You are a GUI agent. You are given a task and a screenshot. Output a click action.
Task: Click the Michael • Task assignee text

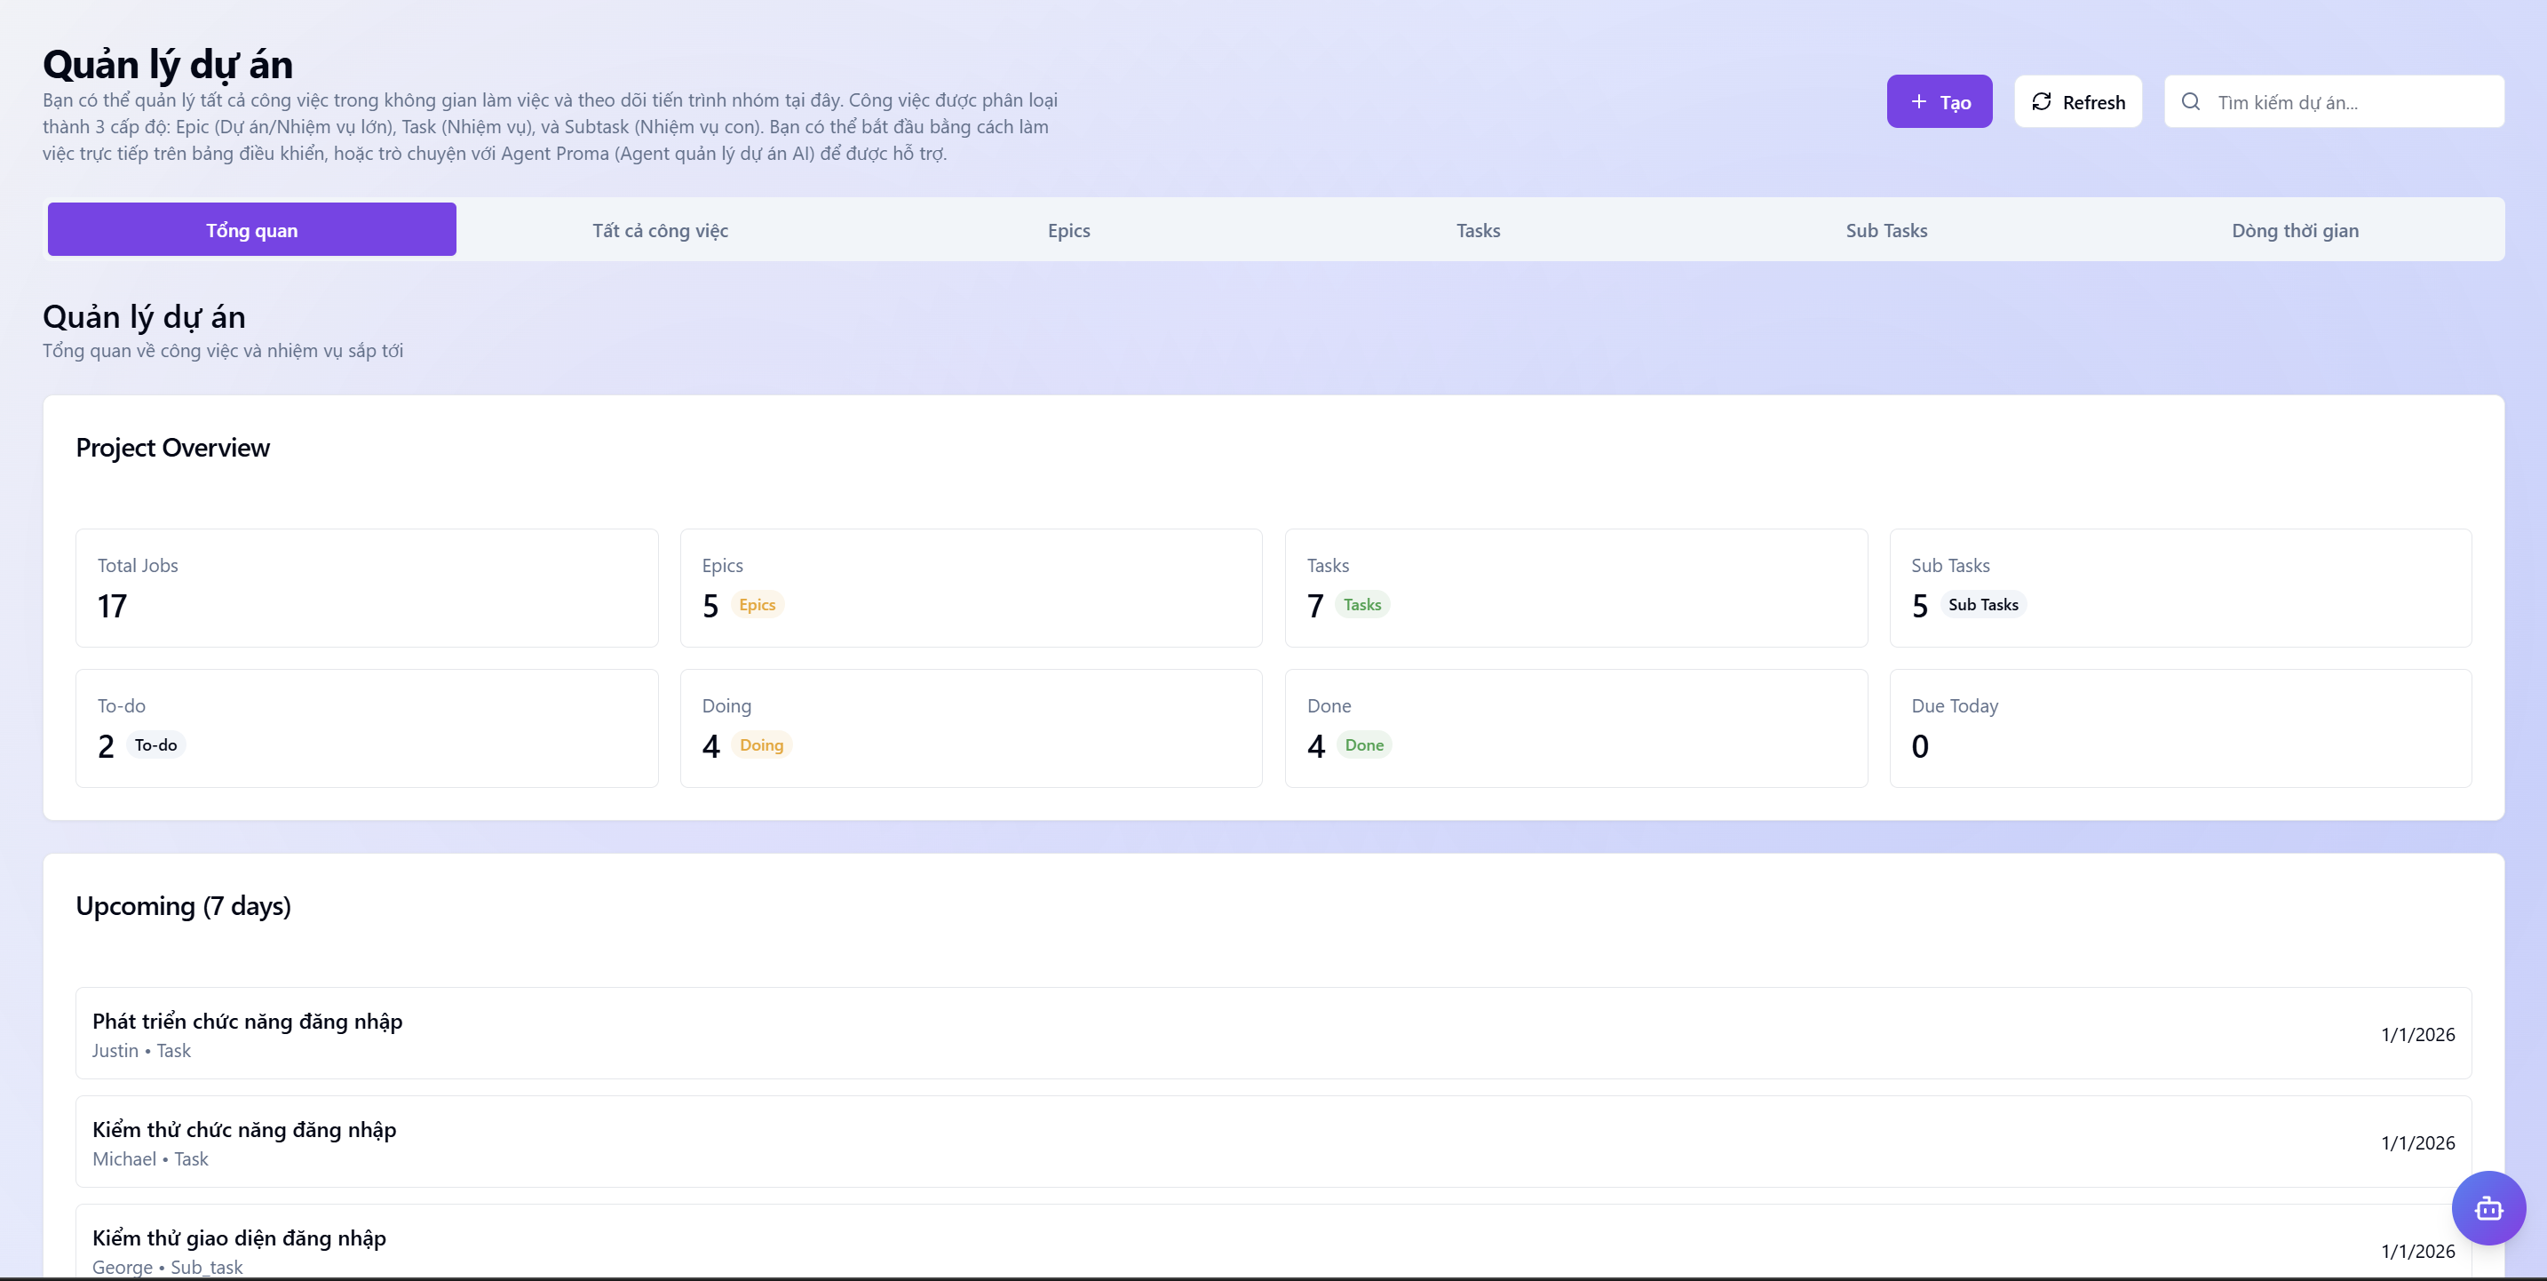(150, 1158)
